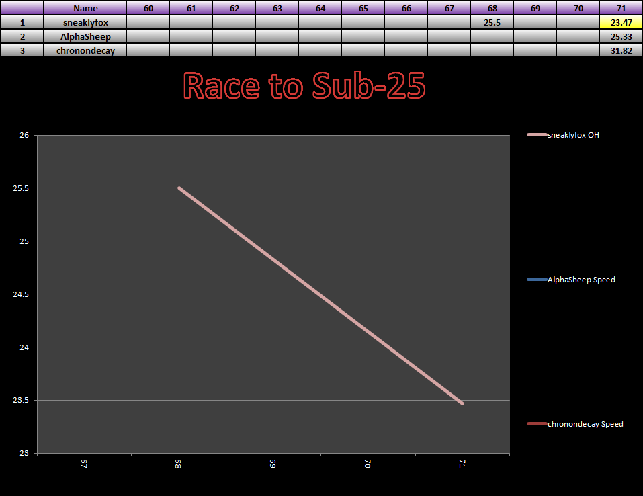Image resolution: width=643 pixels, height=496 pixels.
Task: Click the Race to Sub-25 chart title
Action: tap(304, 86)
